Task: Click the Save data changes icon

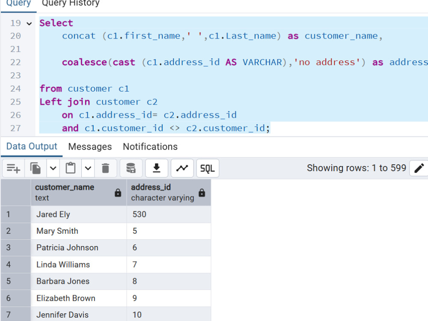Action: click(131, 168)
